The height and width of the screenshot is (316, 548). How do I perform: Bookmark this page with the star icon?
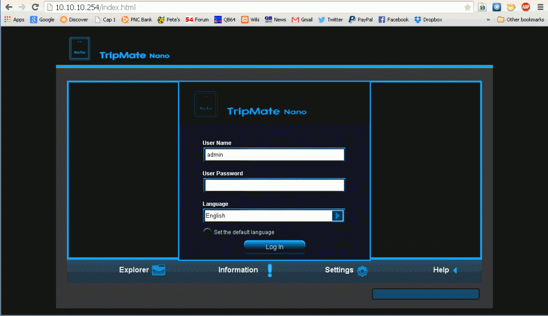click(467, 7)
